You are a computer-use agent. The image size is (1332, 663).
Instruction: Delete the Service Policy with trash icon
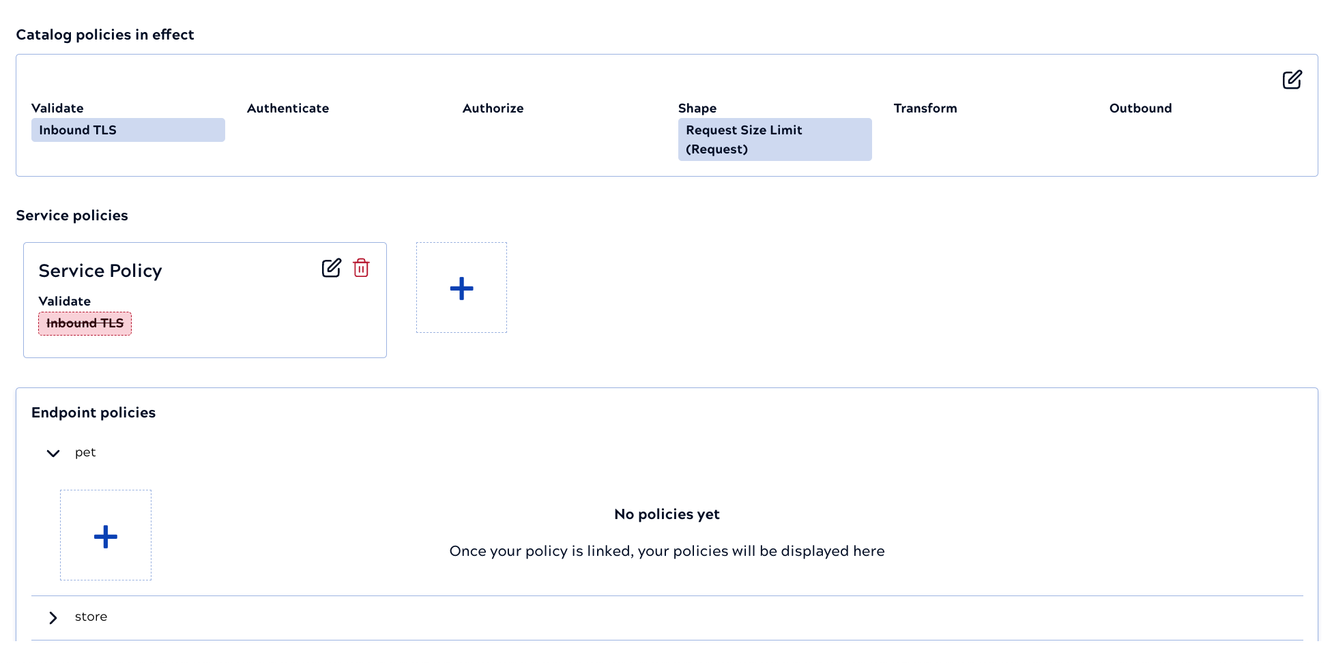(361, 268)
